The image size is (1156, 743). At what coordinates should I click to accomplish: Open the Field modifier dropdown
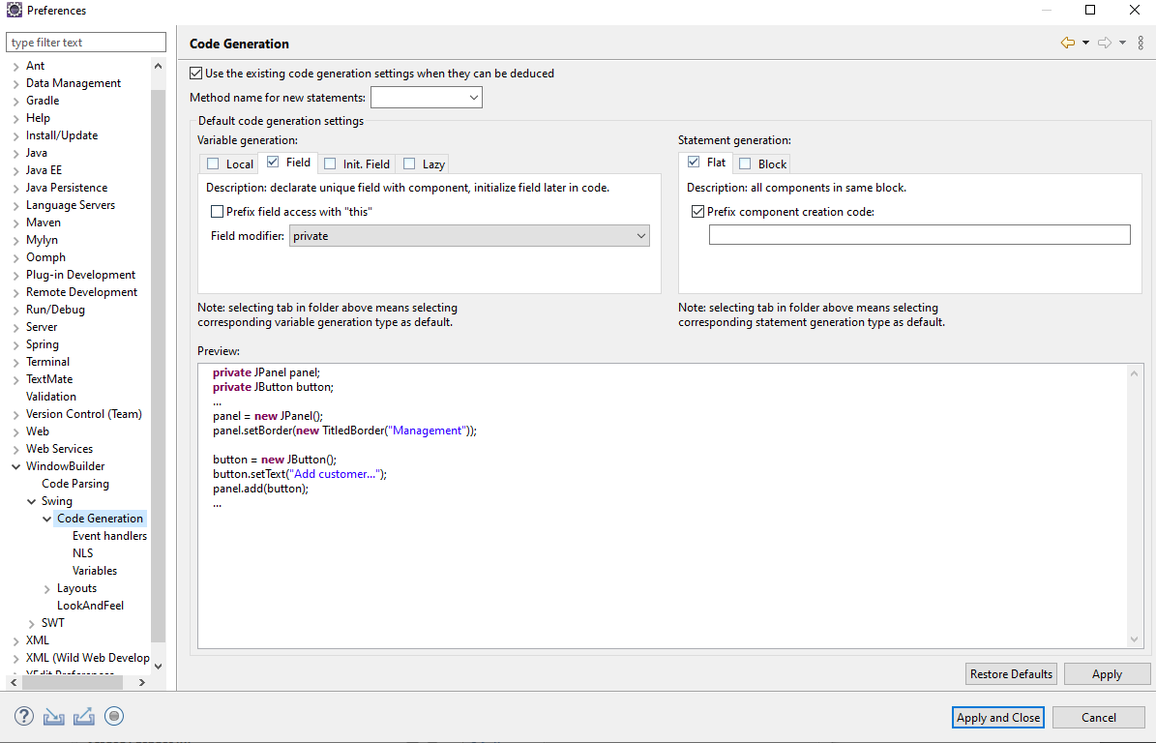tap(469, 235)
